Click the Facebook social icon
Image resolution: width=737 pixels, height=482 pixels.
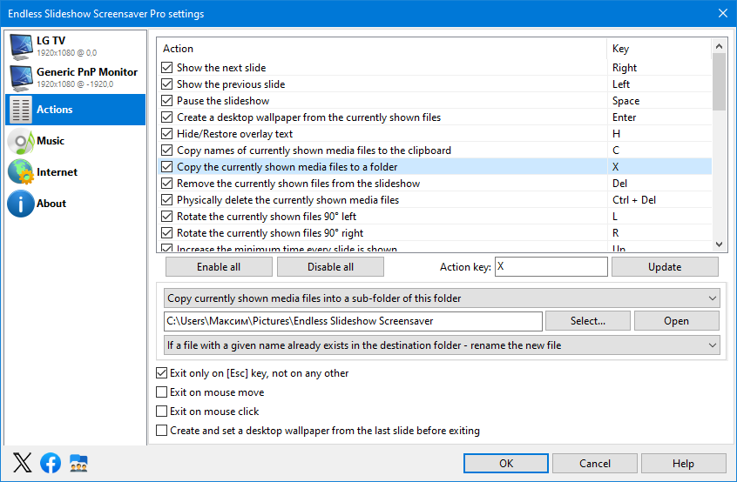51,463
